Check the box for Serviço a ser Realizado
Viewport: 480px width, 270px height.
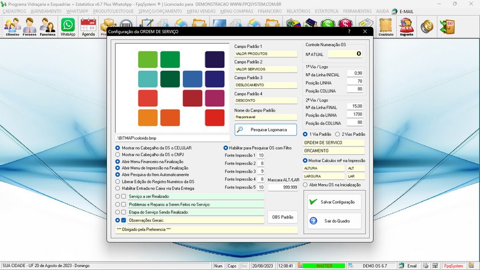pos(124,196)
